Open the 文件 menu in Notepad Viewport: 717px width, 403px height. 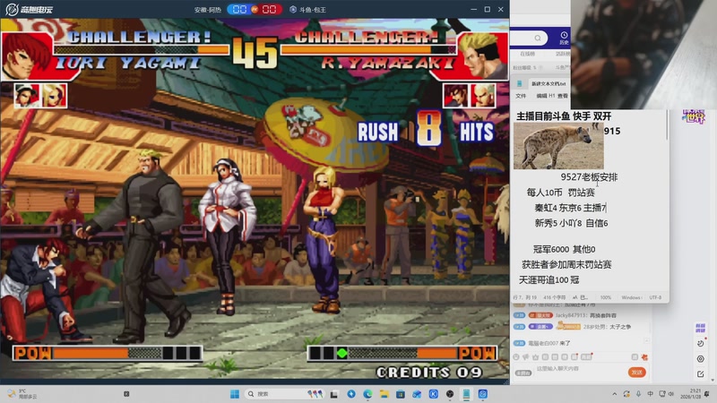click(521, 96)
